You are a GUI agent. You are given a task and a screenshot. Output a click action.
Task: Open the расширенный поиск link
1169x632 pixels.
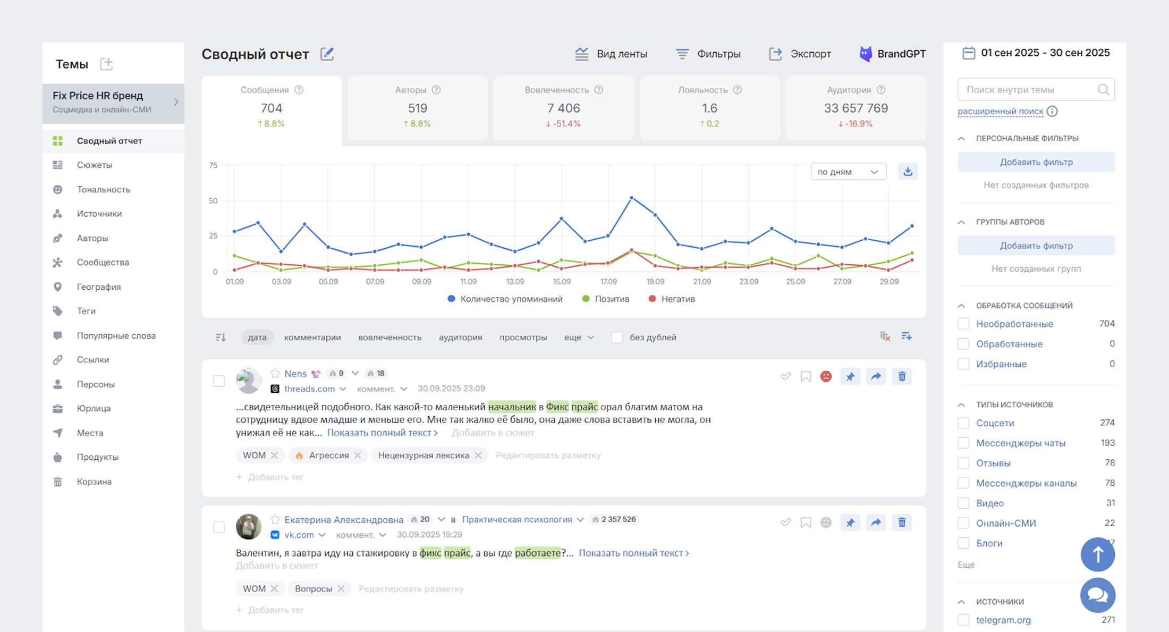tap(1000, 111)
